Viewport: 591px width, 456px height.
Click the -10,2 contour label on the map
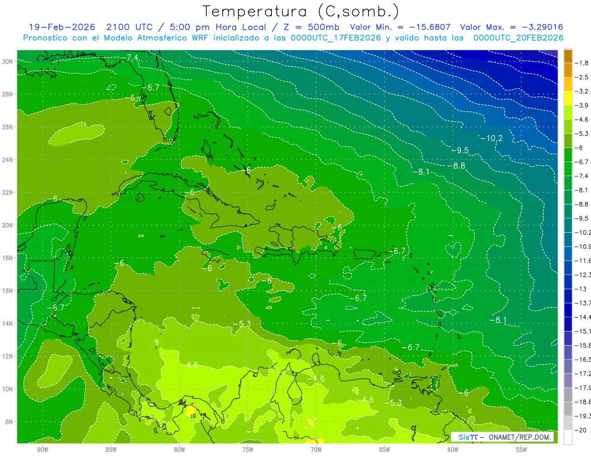492,138
